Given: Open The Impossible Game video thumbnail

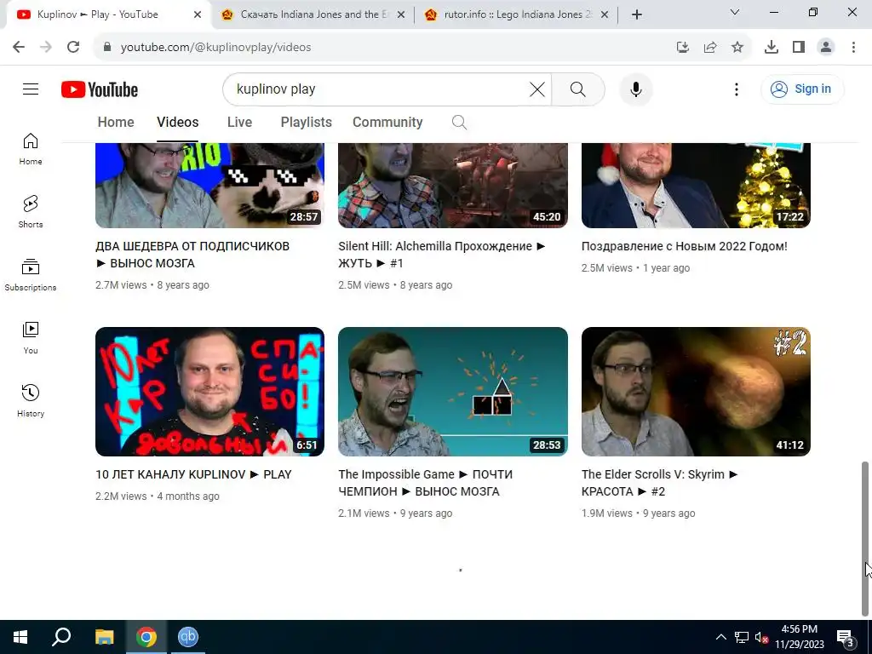Looking at the screenshot, I should pos(453,392).
